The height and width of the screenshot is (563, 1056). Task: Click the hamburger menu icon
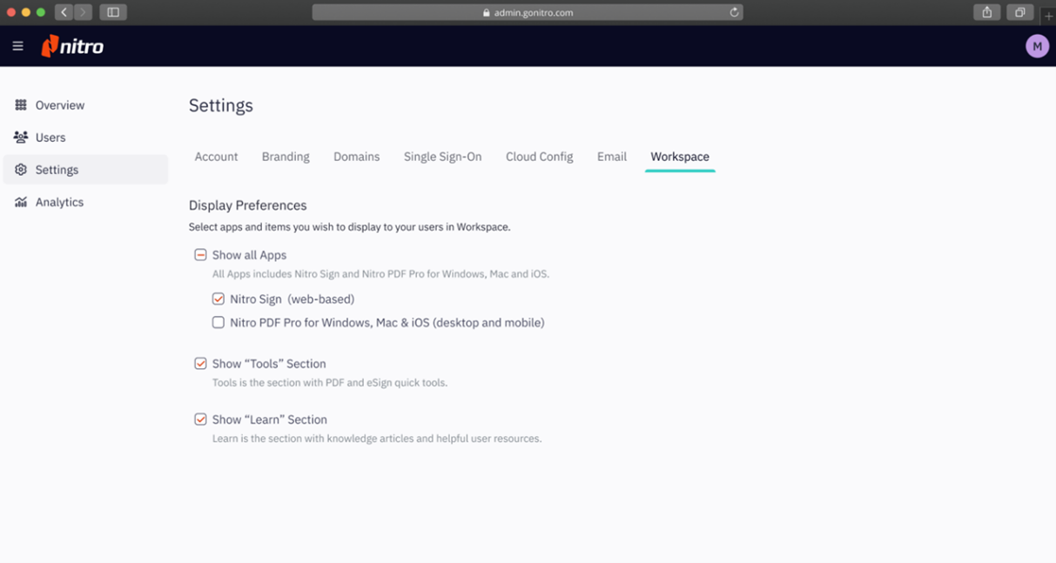[17, 45]
